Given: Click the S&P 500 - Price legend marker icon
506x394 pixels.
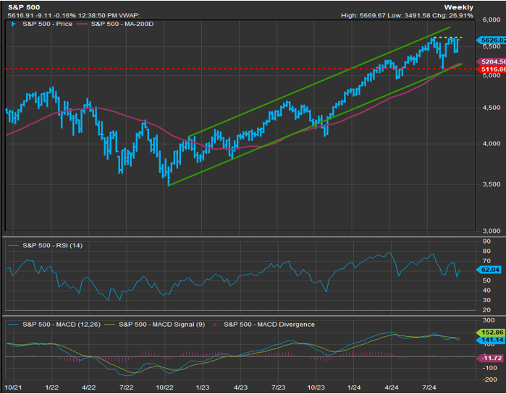Looking at the screenshot, I should point(13,24).
